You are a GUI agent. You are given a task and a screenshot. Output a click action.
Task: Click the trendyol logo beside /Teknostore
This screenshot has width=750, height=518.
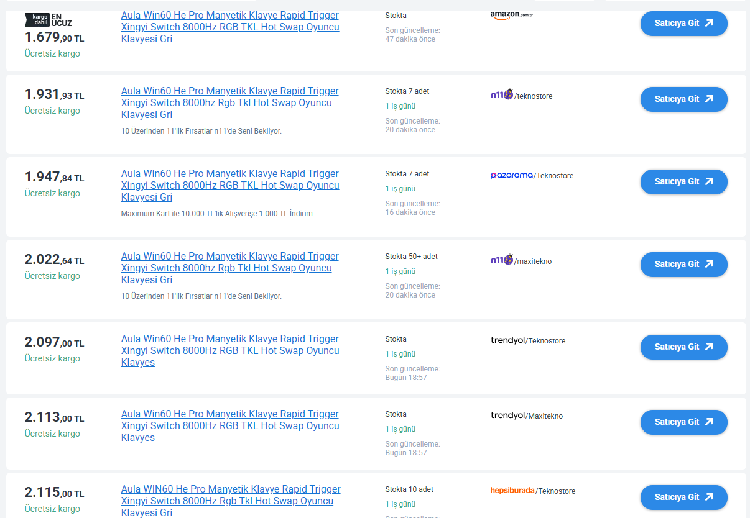(507, 340)
